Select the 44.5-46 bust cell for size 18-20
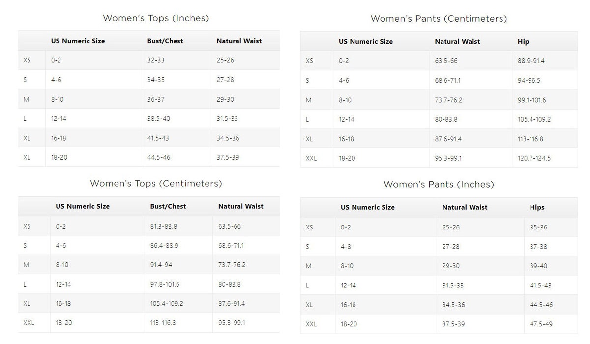 pos(159,157)
